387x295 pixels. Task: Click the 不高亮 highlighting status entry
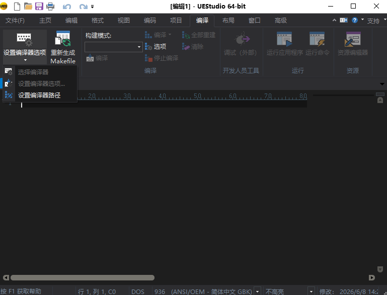pos(275,292)
